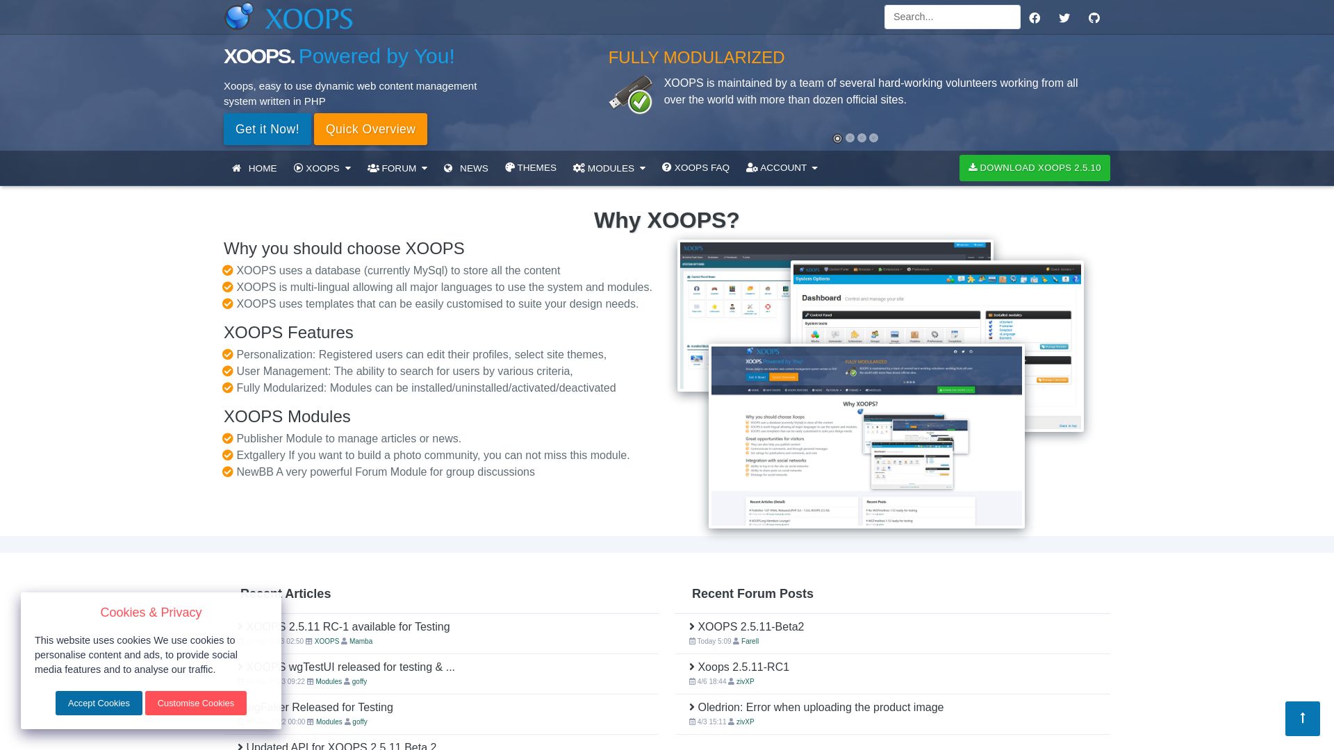
Task: Accept cookies in the privacy banner
Action: [99, 703]
